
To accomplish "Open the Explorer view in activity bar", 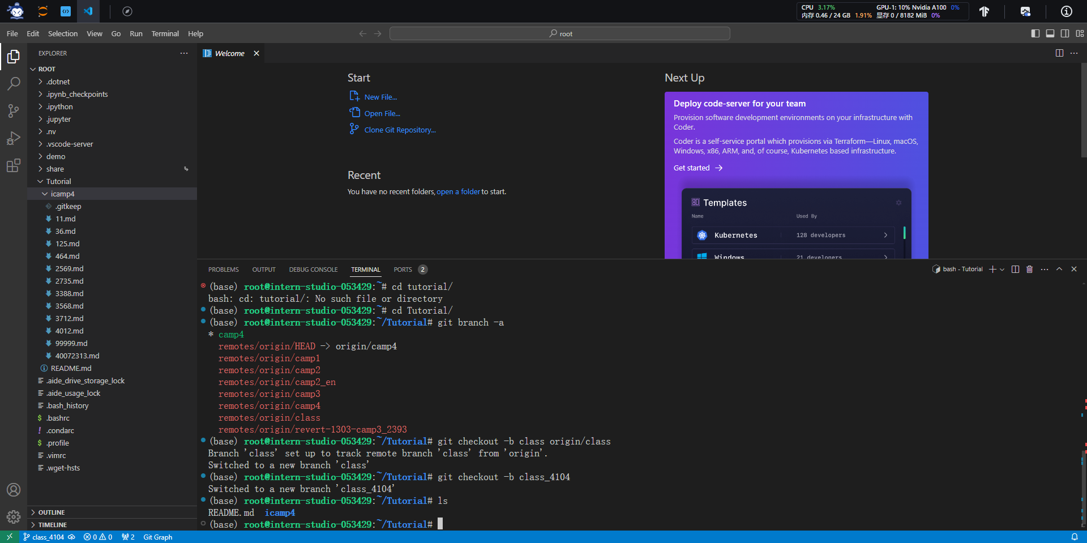I will (14, 56).
